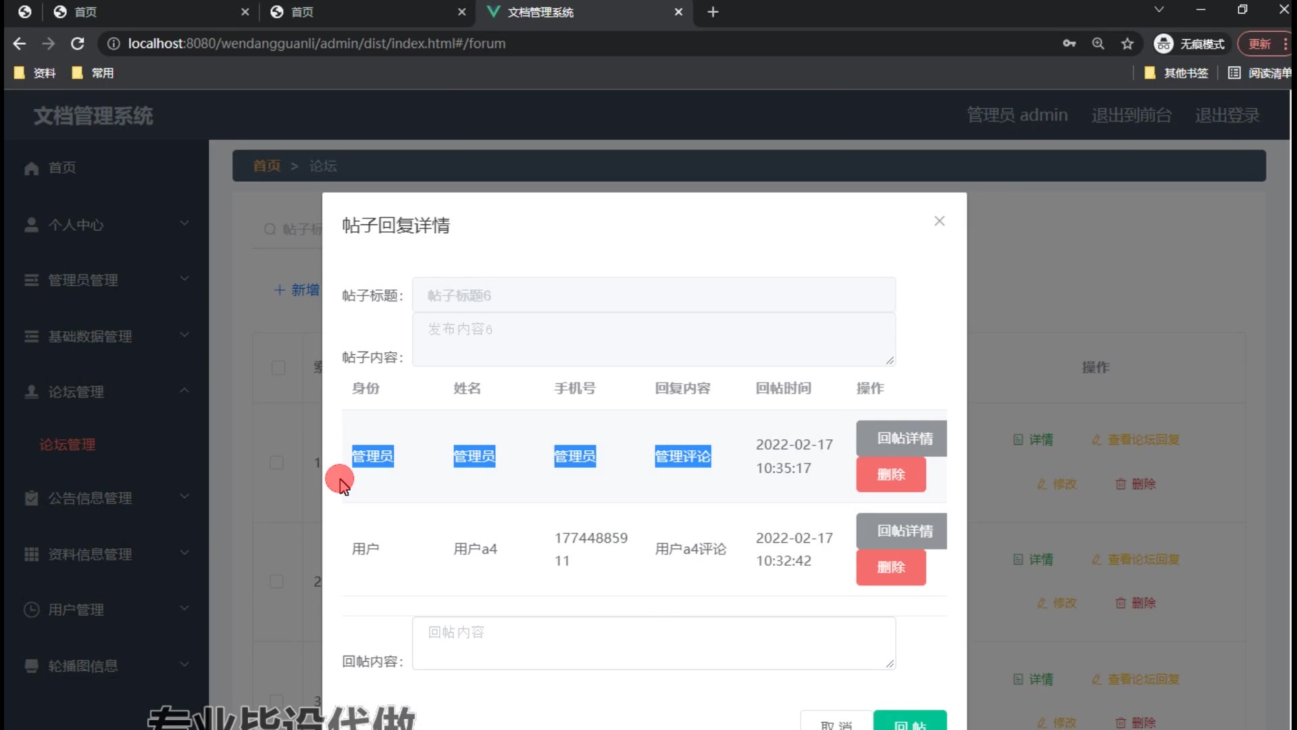Tick the table header select-all checkbox
Screen dimensions: 1297x730
click(278, 368)
